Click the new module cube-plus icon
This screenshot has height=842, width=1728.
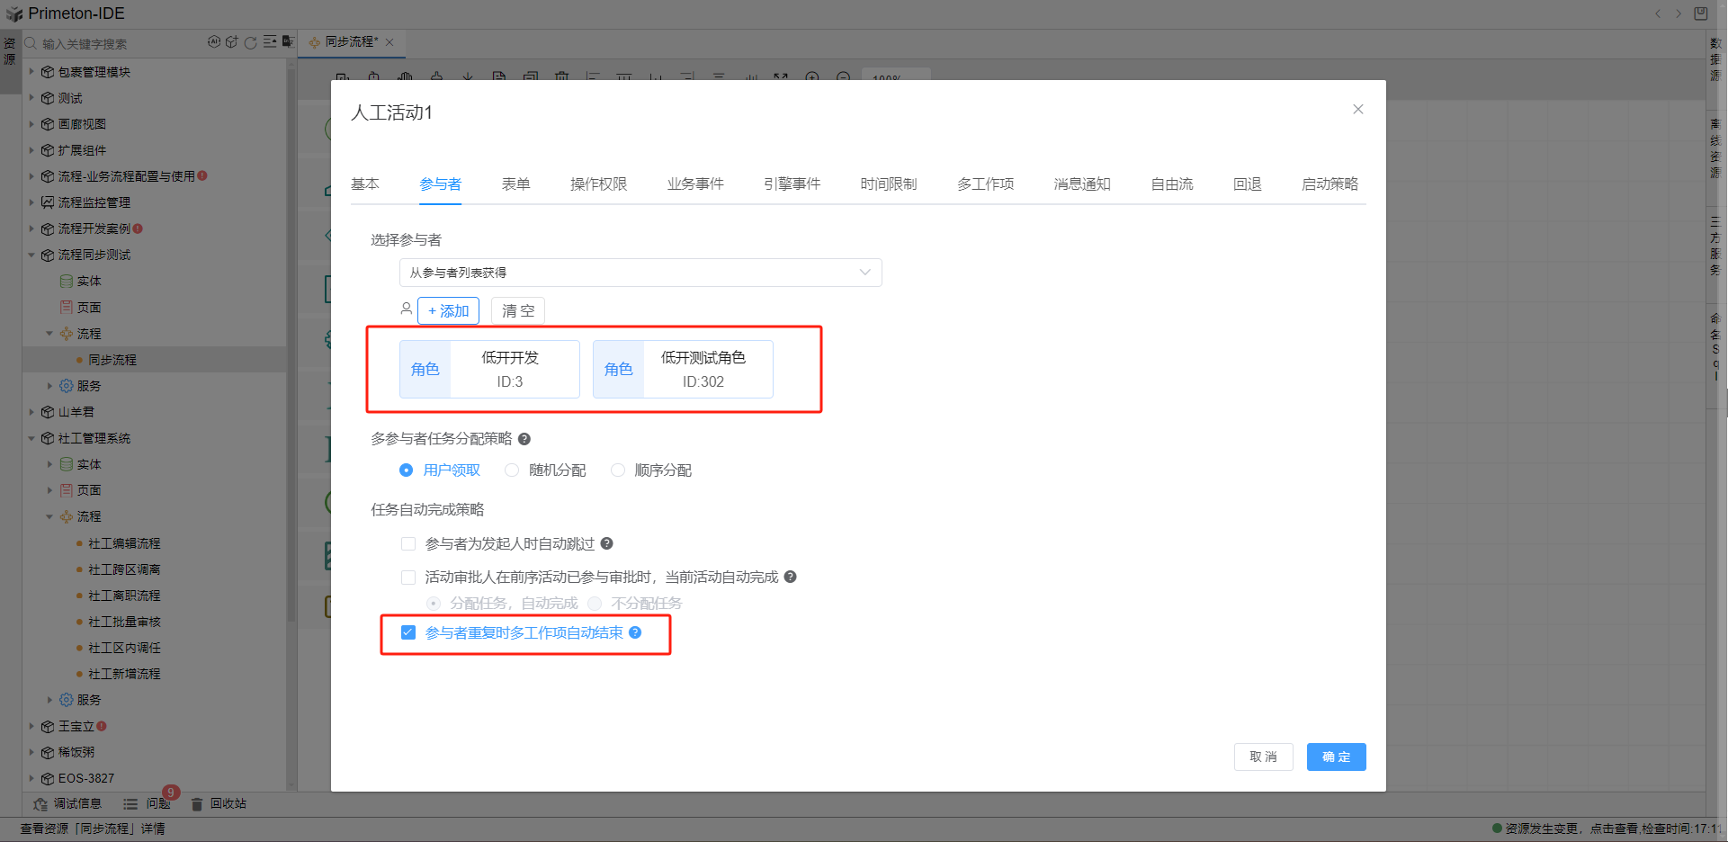[x=232, y=42]
